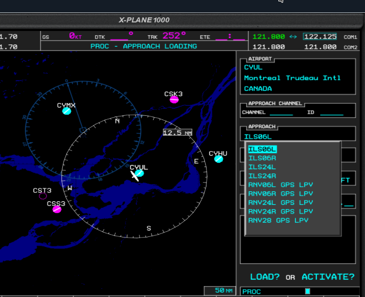
Task: Select ILS06L in approach list
Action: [262, 149]
